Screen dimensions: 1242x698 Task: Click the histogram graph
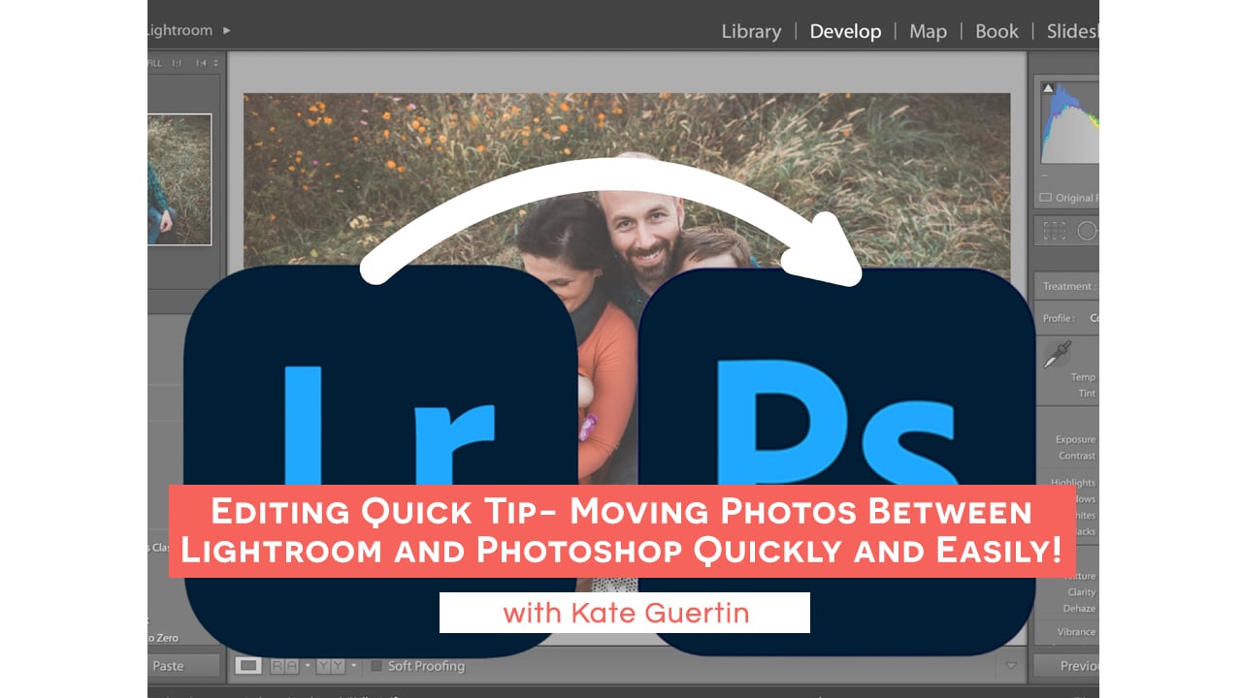(1070, 123)
